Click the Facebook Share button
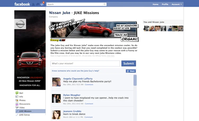The height and width of the screenshot is (121, 199). (x=131, y=71)
